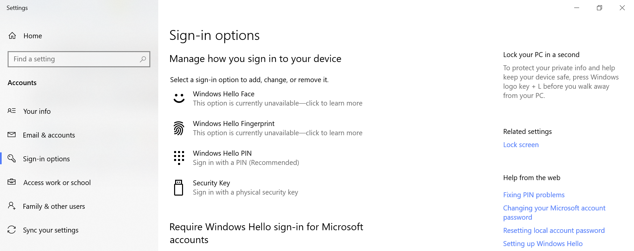This screenshot has width=634, height=251.
Task: Click the Sync your settings refresh icon
Action: click(12, 230)
